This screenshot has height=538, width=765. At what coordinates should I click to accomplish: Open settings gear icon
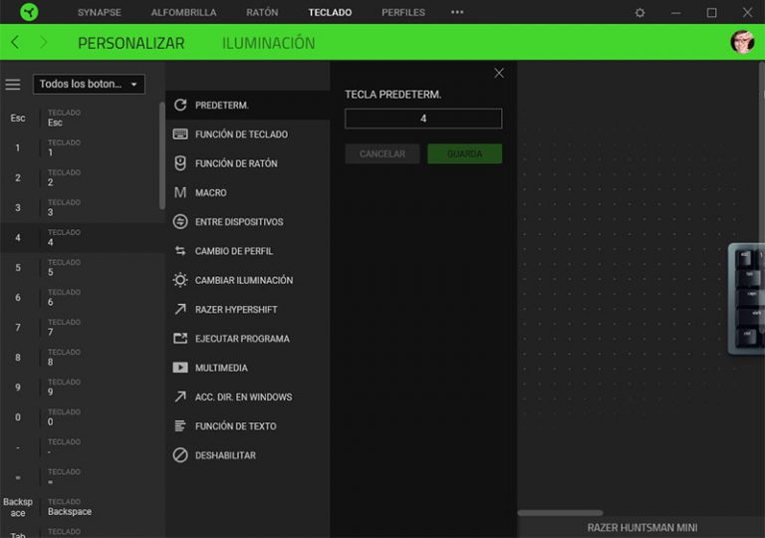[x=639, y=13]
